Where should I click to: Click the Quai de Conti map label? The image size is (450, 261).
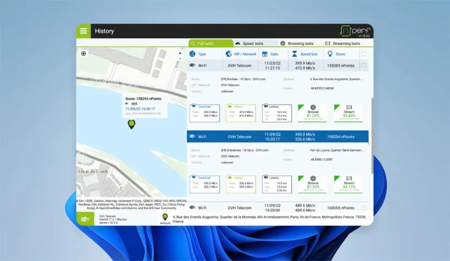tap(93, 171)
